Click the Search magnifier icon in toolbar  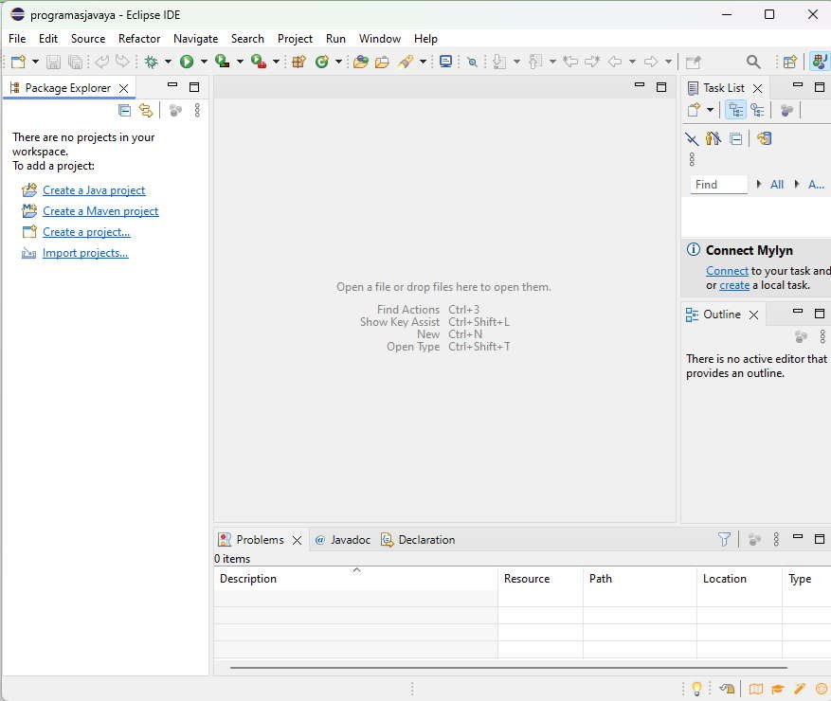[x=753, y=62]
